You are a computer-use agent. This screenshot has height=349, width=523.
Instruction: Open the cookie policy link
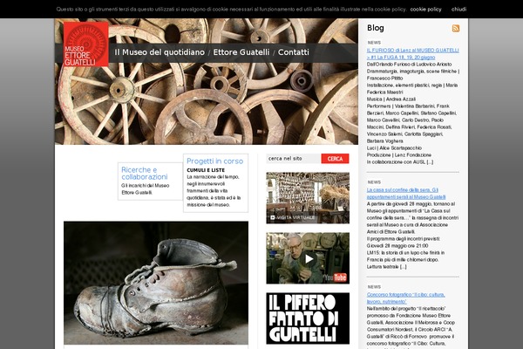tap(425, 10)
